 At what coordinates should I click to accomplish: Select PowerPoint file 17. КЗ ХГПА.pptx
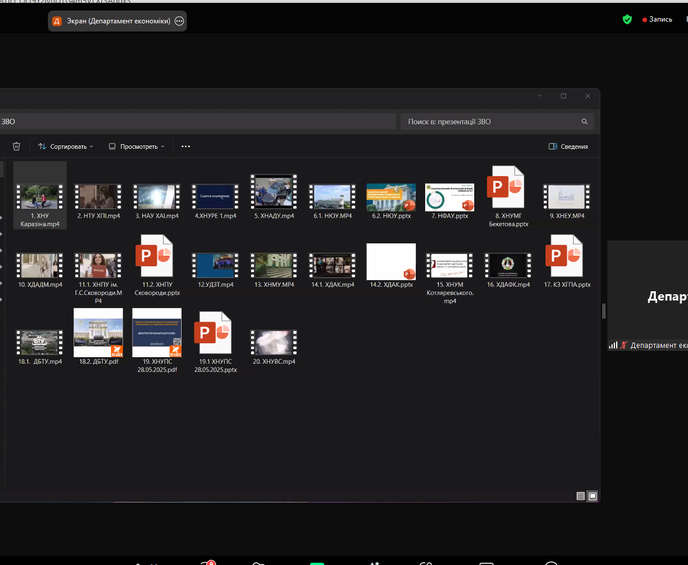click(567, 261)
